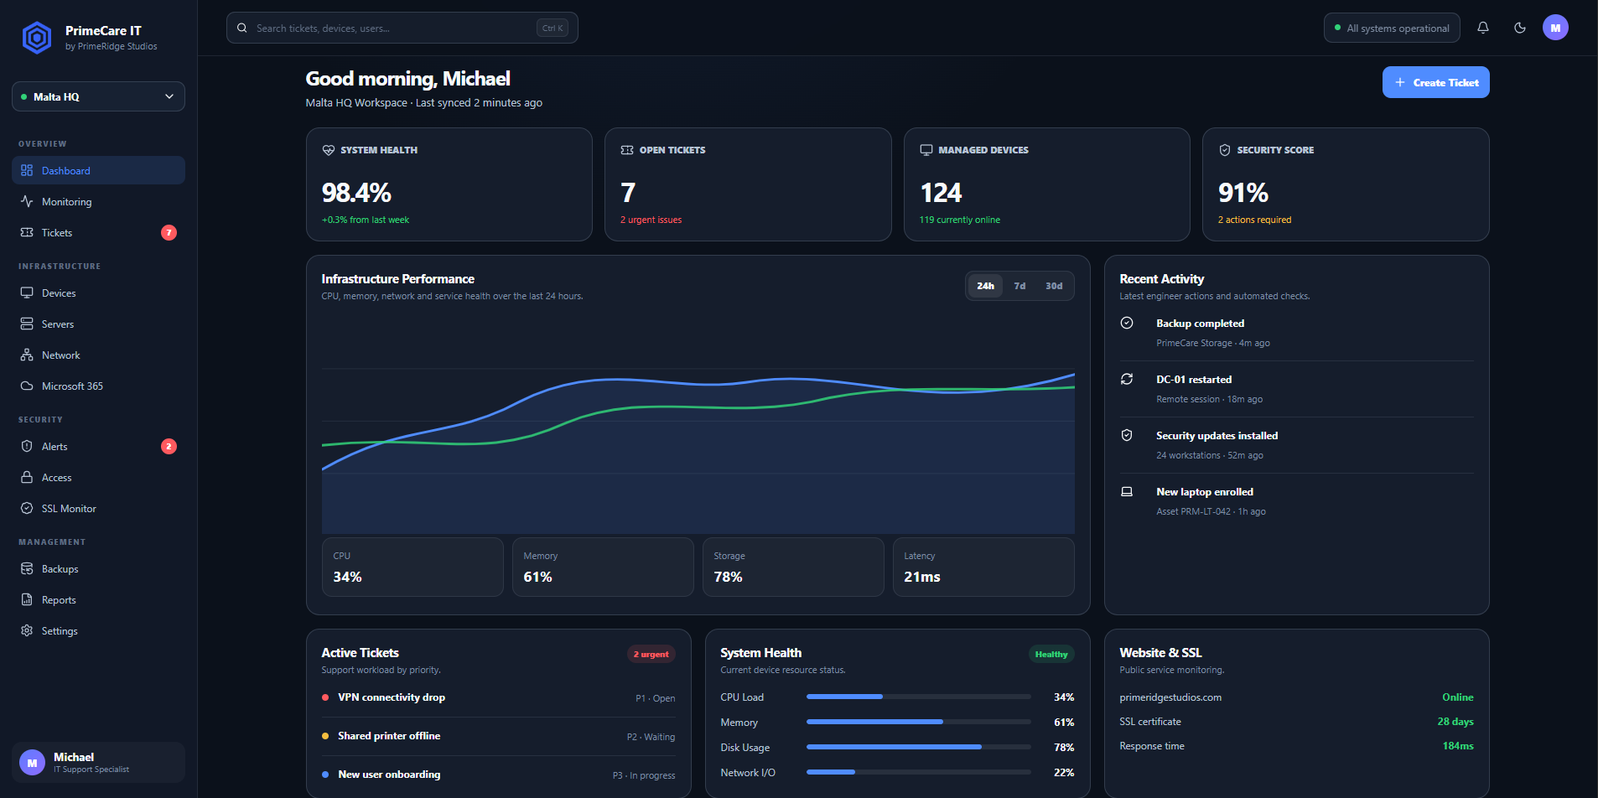
Task: Click the Infrastructure Performance chart area
Action: [x=698, y=423]
